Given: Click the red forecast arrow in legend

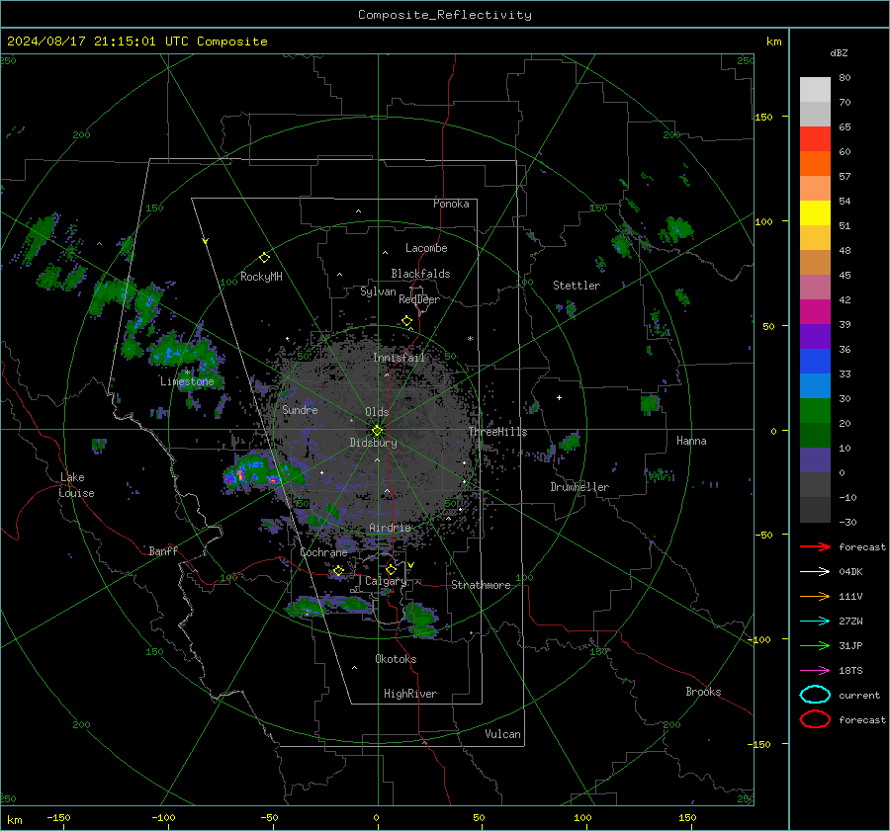Looking at the screenshot, I should 815,546.
